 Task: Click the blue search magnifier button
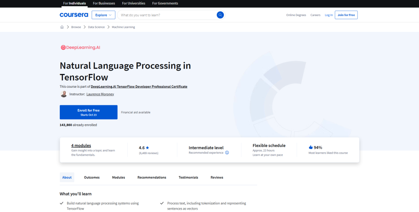coord(220,15)
